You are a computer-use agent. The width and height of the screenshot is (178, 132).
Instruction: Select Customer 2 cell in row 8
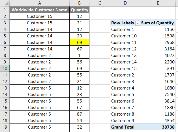tap(40, 56)
